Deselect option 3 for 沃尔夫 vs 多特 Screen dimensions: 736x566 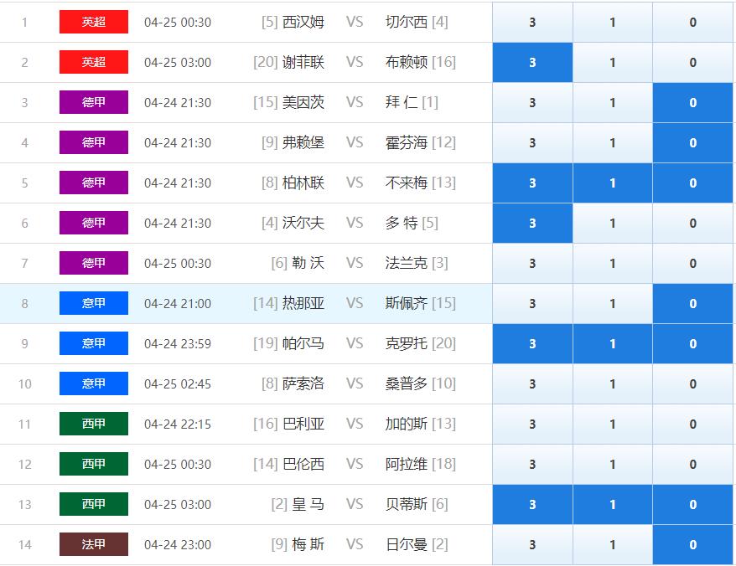coord(532,224)
